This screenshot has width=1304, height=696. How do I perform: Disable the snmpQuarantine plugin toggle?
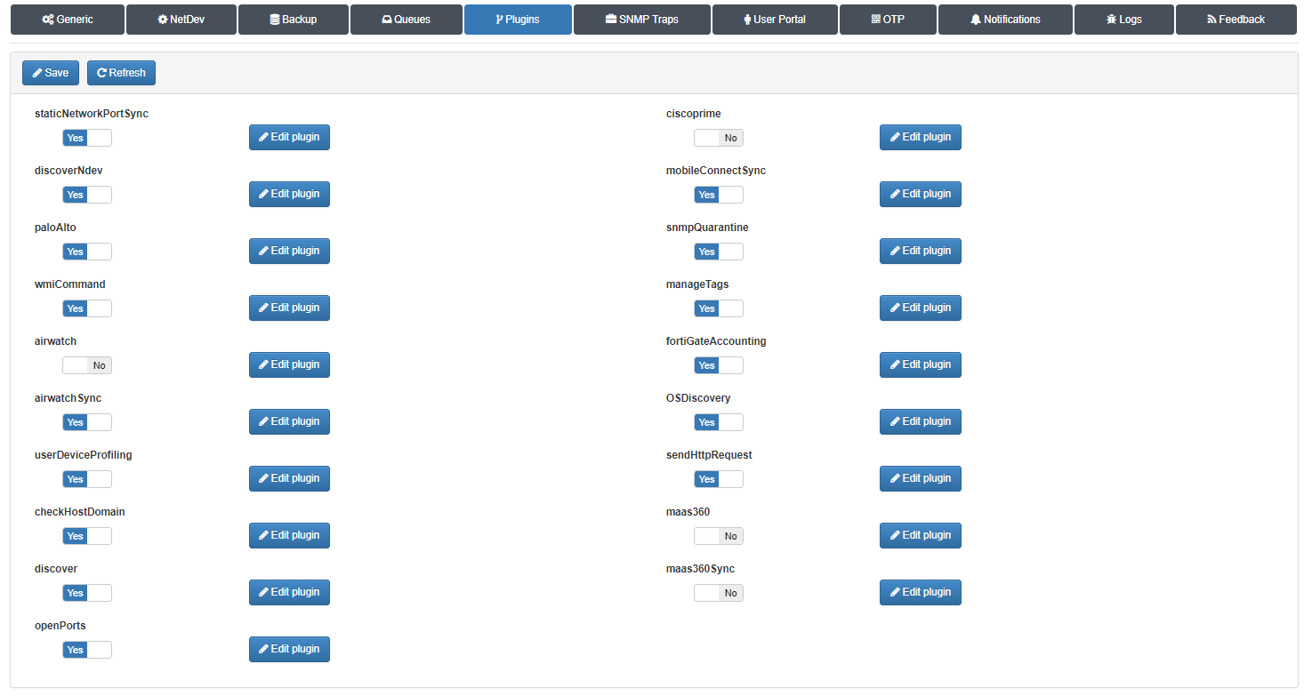(x=719, y=252)
